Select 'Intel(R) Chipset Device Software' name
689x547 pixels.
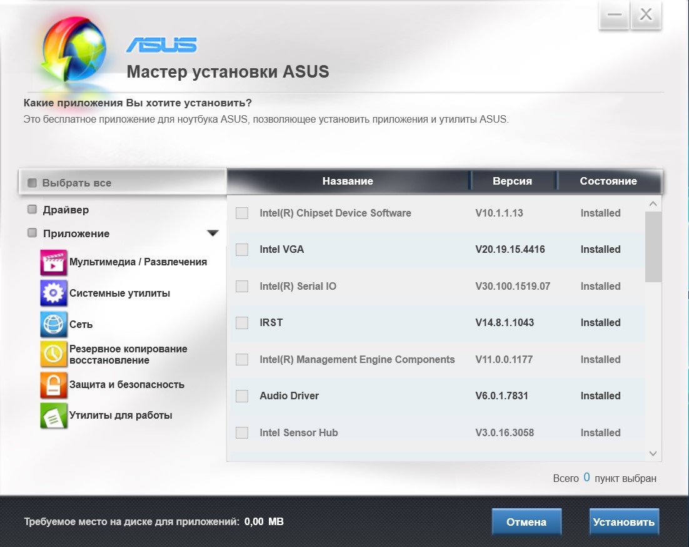[x=335, y=213]
